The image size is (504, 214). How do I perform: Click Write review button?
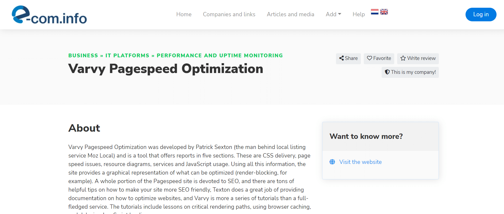tap(418, 58)
